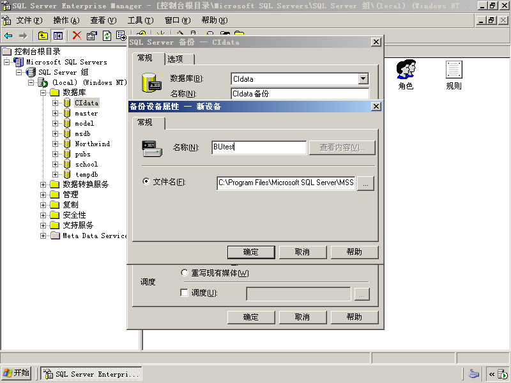
Task: Click the Microsoft SQL Servers node icon
Action: [19, 61]
